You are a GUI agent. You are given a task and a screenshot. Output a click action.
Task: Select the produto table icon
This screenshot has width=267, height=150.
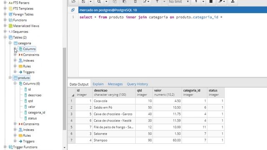point(15,78)
